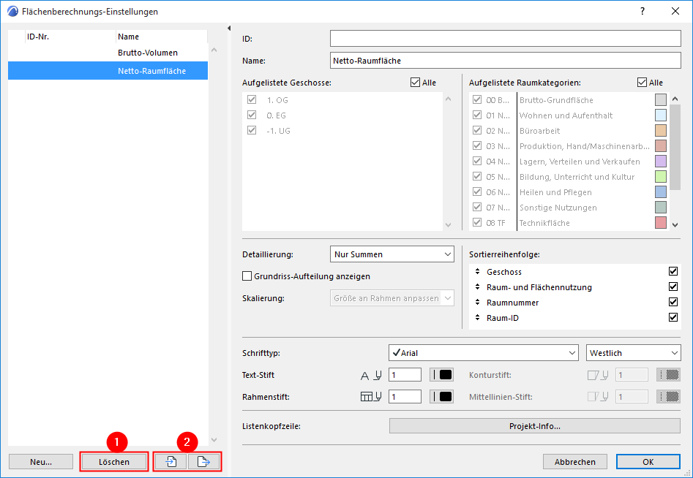Click sort handle next to Raum-ID
This screenshot has width=693, height=478.
(x=477, y=317)
